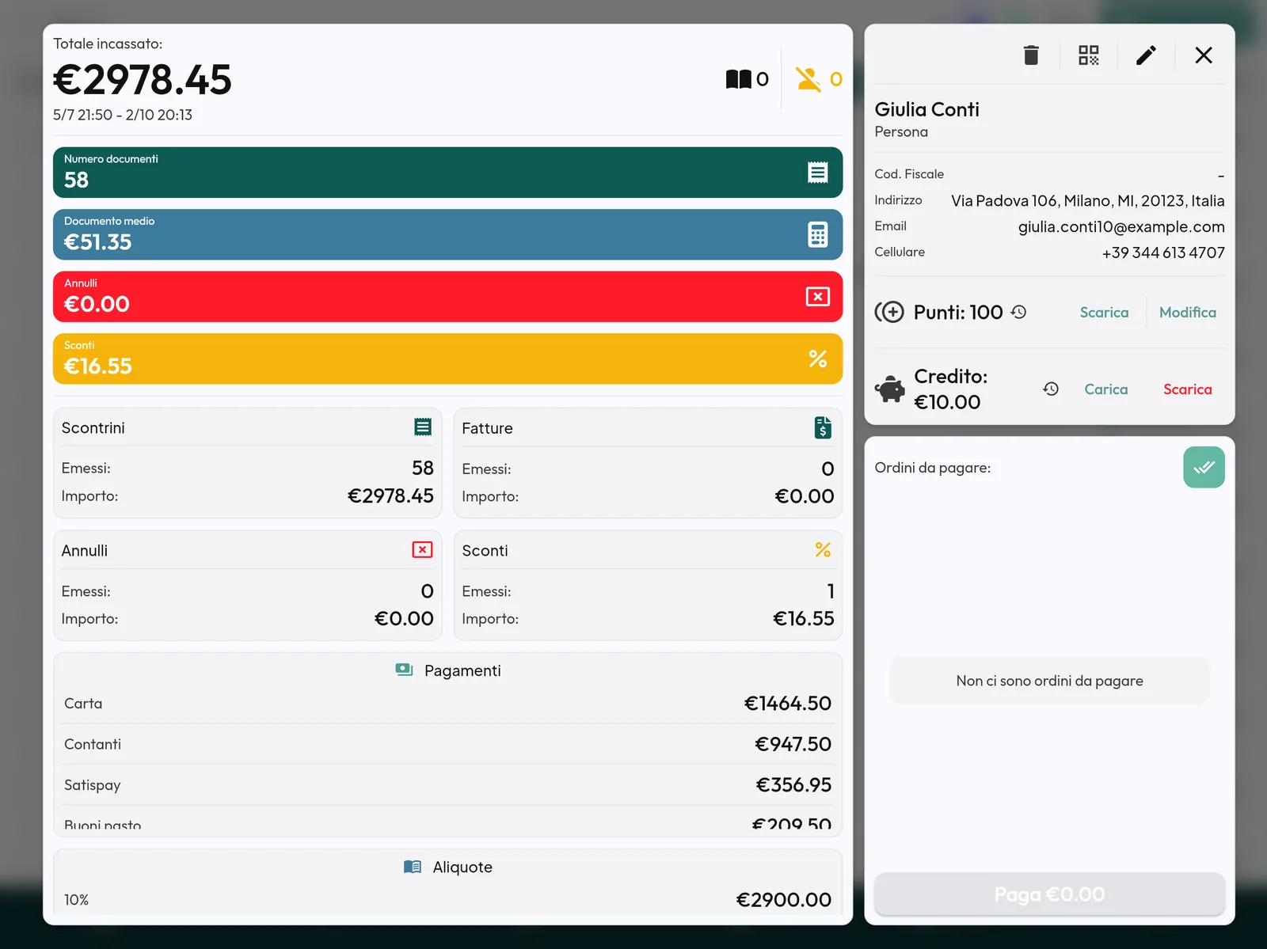Open the blue Documento medio bar

(447, 234)
